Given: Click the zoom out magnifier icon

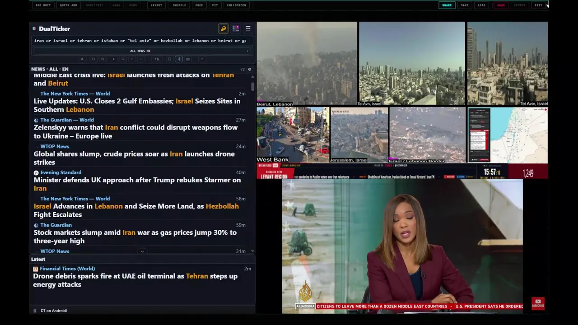Looking at the screenshot, I should coord(93,59).
